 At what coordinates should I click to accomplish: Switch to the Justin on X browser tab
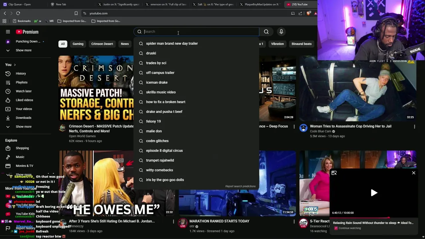(x=120, y=4)
